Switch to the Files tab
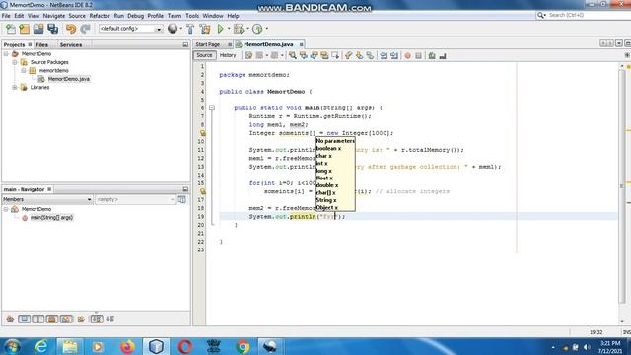 click(x=41, y=44)
